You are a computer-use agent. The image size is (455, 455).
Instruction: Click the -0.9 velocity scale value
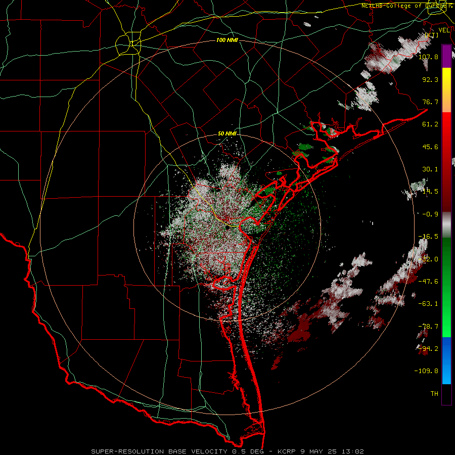pos(430,214)
